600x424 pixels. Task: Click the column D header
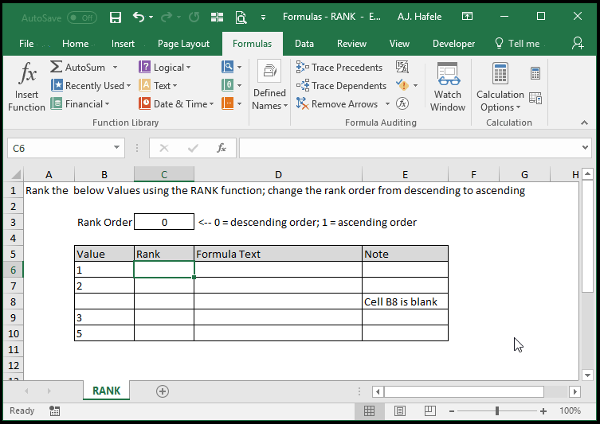278,174
